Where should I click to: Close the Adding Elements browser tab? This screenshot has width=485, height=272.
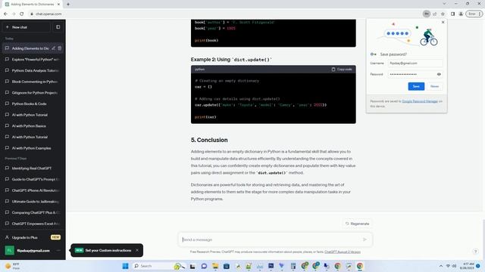pyautogui.click(x=58, y=5)
